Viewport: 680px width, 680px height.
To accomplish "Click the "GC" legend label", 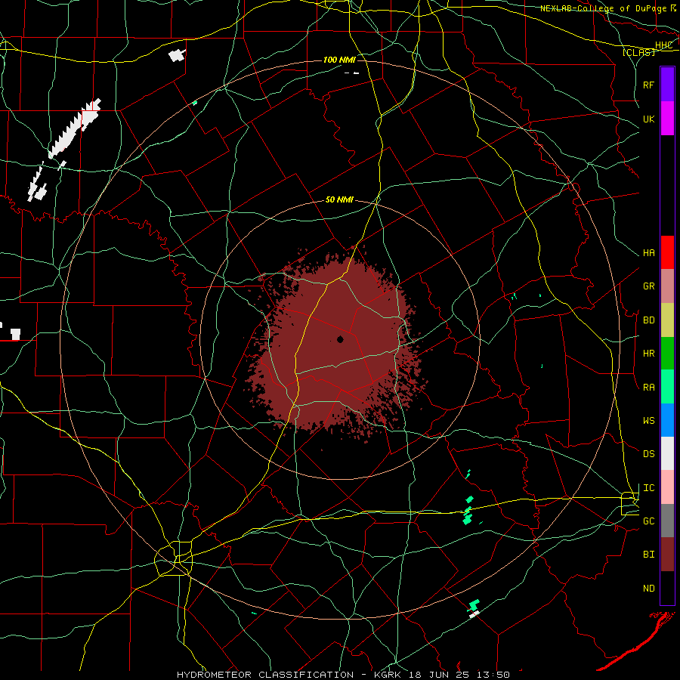I will (x=649, y=521).
